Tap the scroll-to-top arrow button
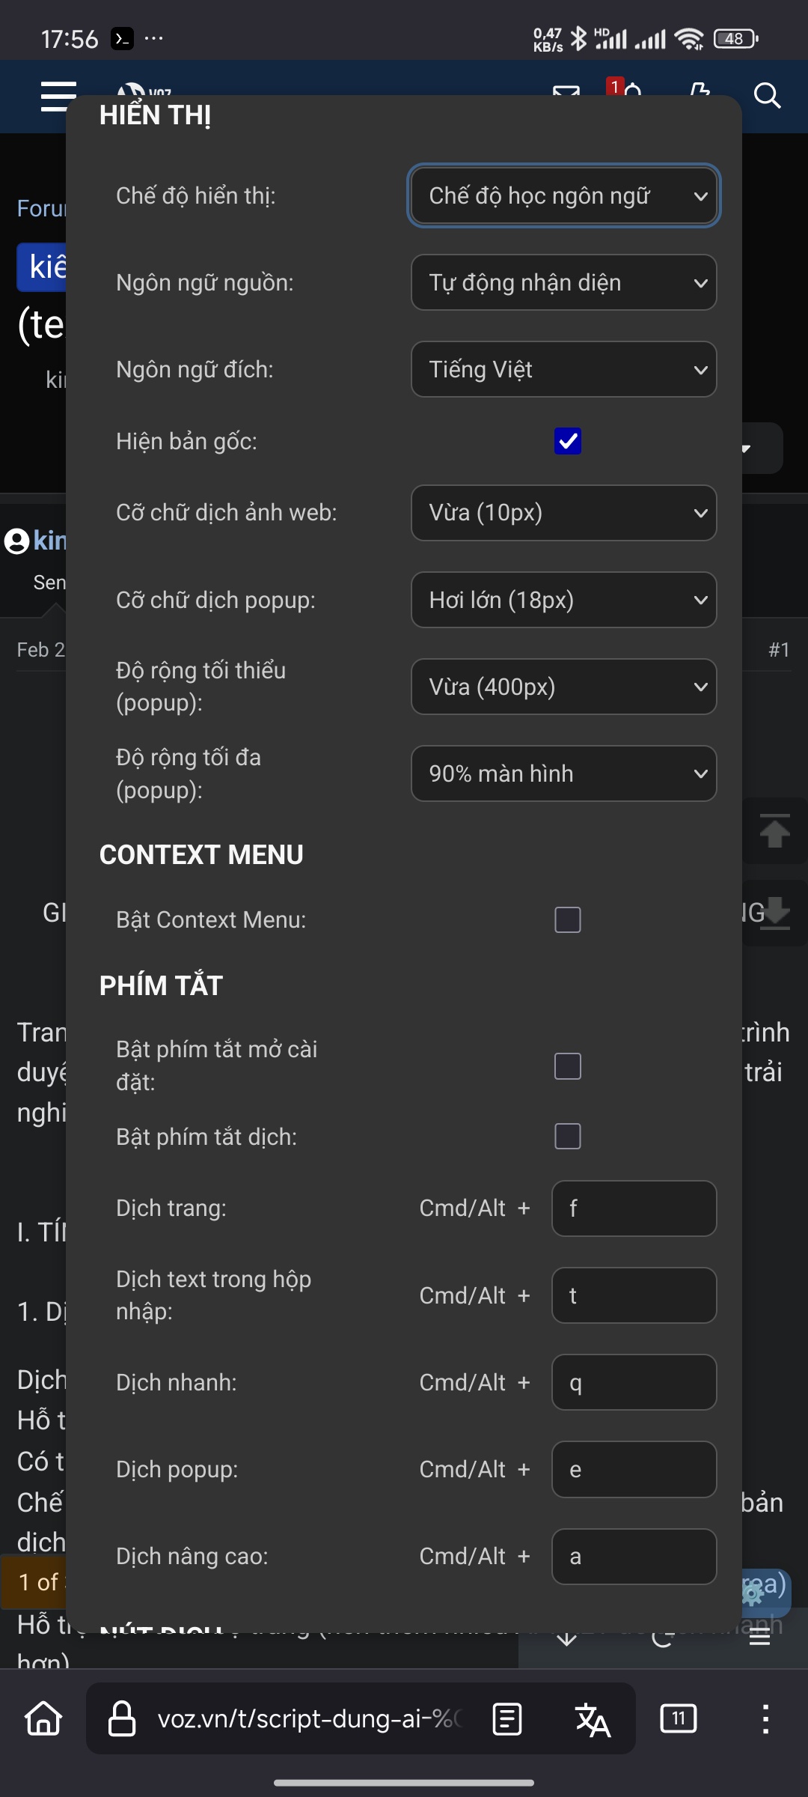808x1797 pixels. tap(775, 830)
